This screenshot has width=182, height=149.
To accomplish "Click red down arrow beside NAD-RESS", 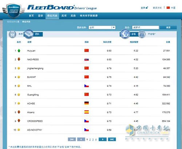I will tap(19, 59).
